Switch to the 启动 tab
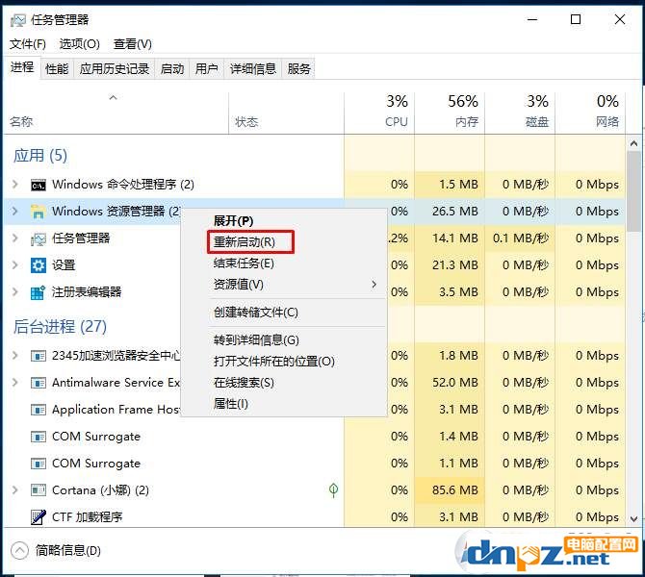This screenshot has width=645, height=577. tap(172, 68)
